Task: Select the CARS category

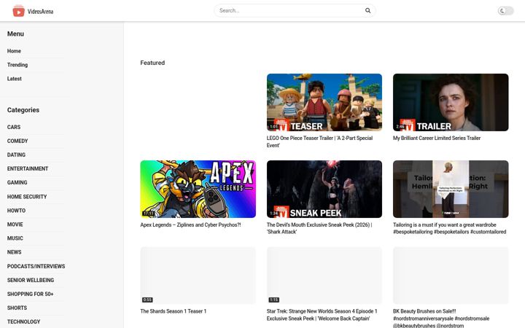Action: (x=14, y=127)
